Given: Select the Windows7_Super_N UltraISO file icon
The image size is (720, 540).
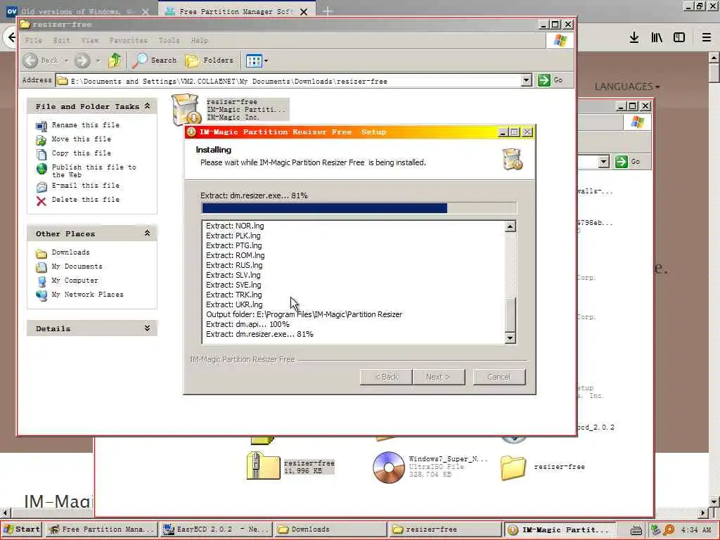Looking at the screenshot, I should (388, 468).
